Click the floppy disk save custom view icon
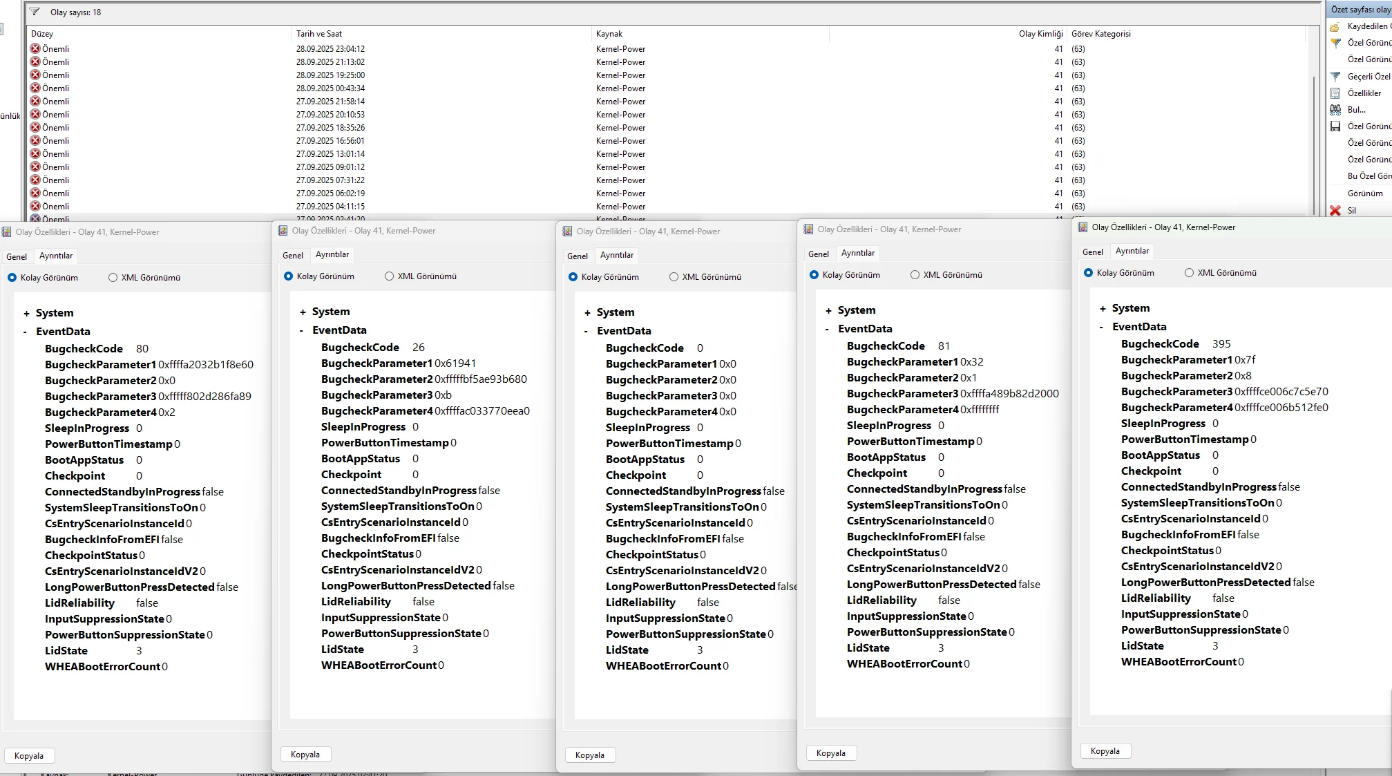 (1335, 126)
